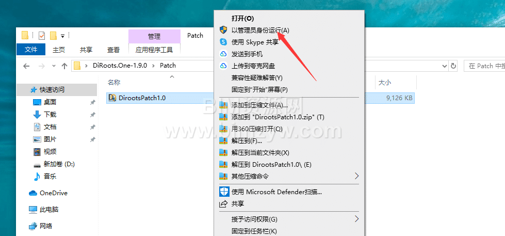Go forward with the forward arrow button
This screenshot has height=236, width=505.
tap(42, 66)
